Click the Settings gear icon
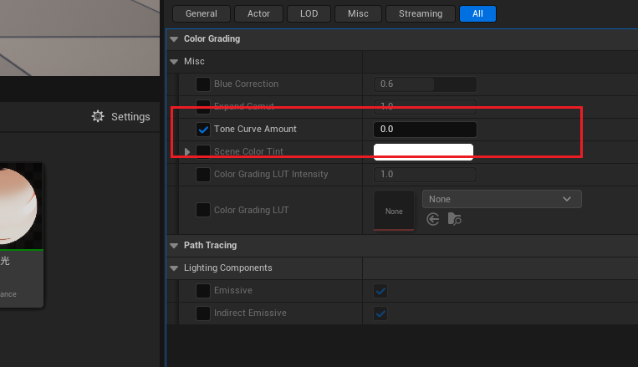Image resolution: width=638 pixels, height=367 pixels. [98, 116]
